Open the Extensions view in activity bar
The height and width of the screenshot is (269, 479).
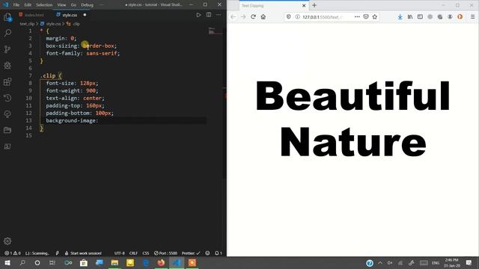[7, 81]
